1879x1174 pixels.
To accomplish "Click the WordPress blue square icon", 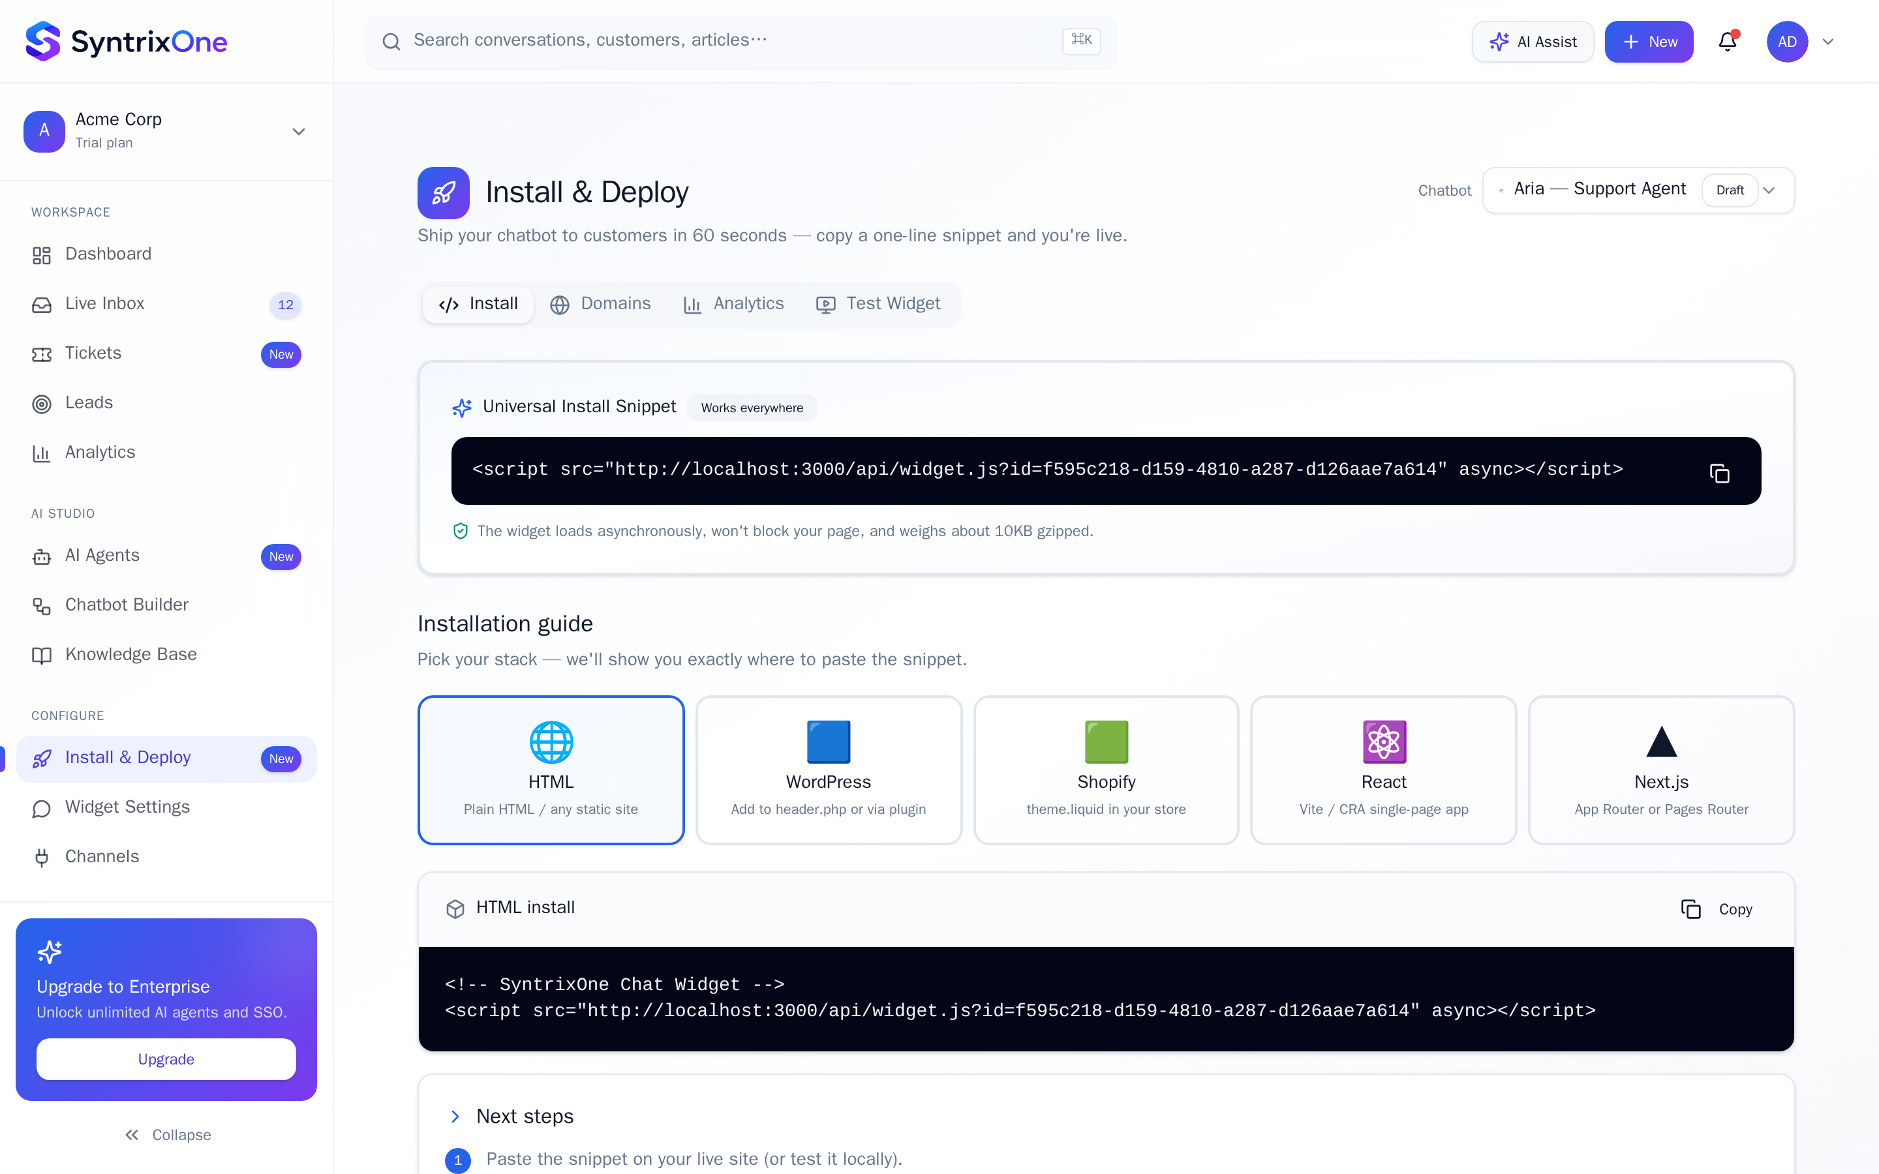I will tap(829, 742).
